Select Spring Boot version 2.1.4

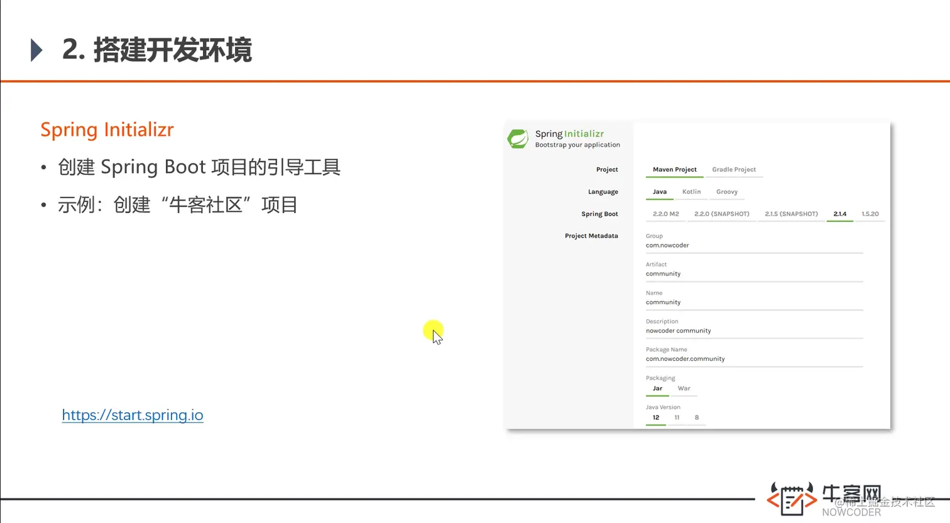(x=840, y=214)
